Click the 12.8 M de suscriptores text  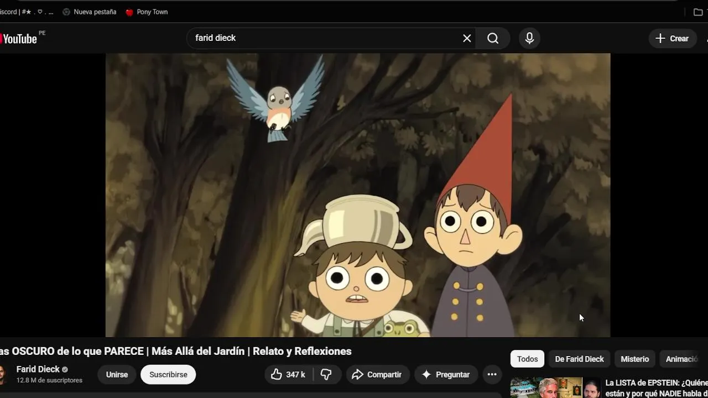click(x=49, y=380)
